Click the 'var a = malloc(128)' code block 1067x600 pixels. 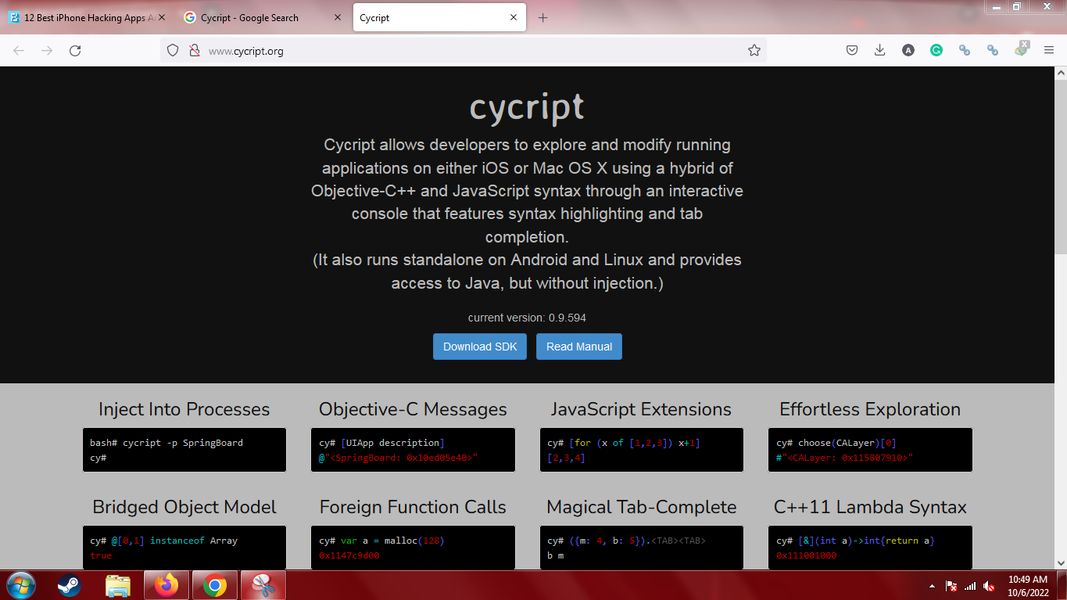[413, 548]
